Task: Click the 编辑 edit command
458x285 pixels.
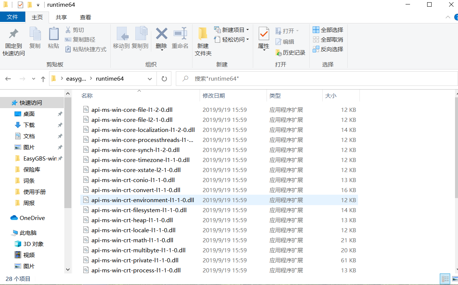Action: pyautogui.click(x=285, y=42)
